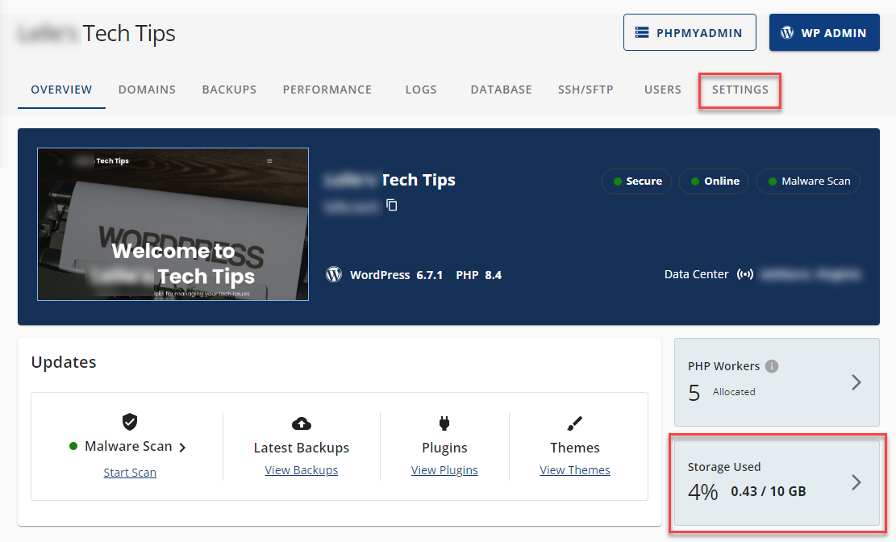Image resolution: width=896 pixels, height=542 pixels.
Task: Click the Start Scan link
Action: (130, 473)
